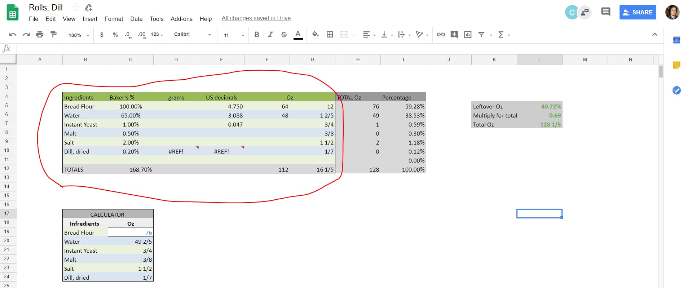Open the comment history icon
This screenshot has width=683, height=288.
605,12
